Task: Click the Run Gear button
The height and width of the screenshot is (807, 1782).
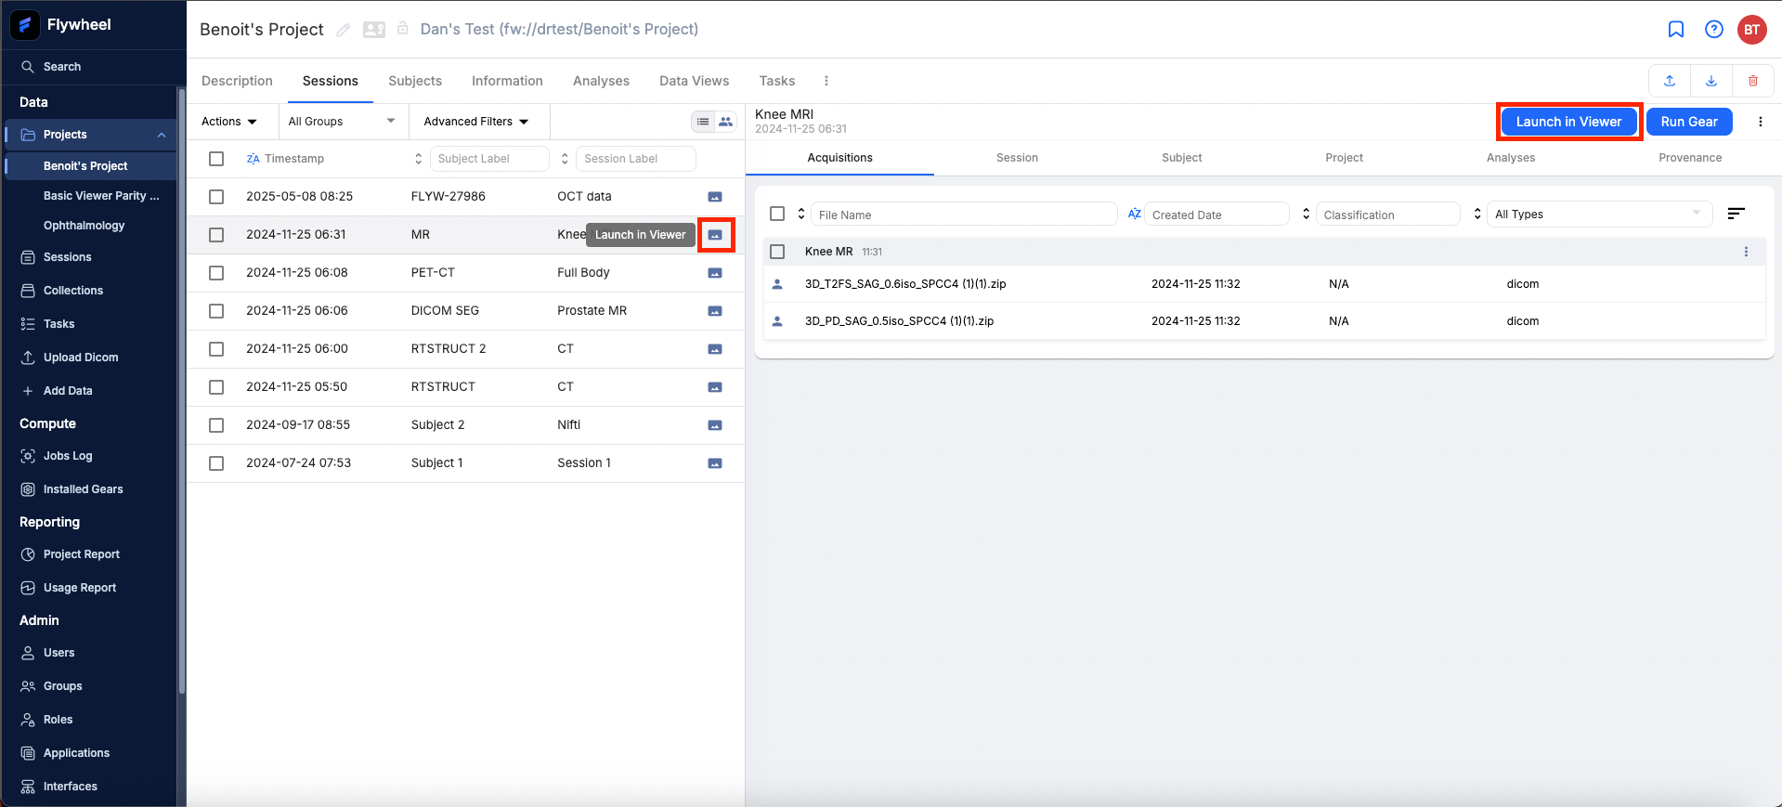Action: coord(1689,122)
